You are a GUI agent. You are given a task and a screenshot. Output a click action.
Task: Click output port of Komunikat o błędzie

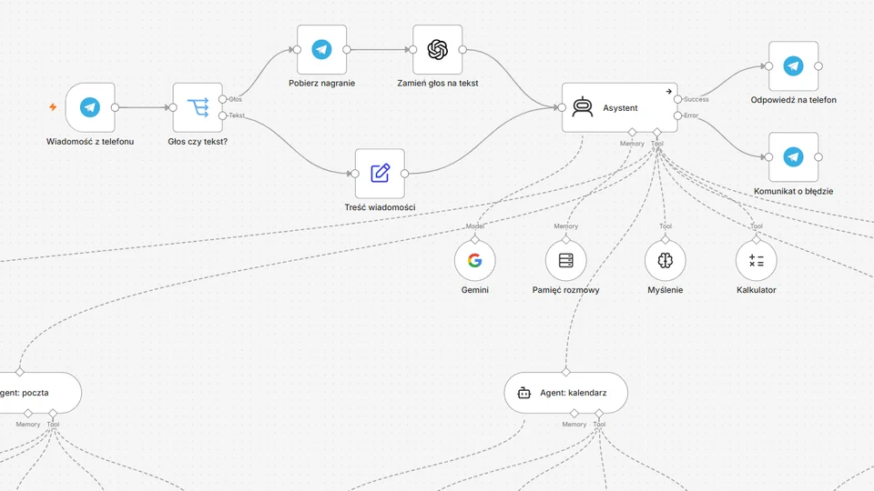[818, 157]
